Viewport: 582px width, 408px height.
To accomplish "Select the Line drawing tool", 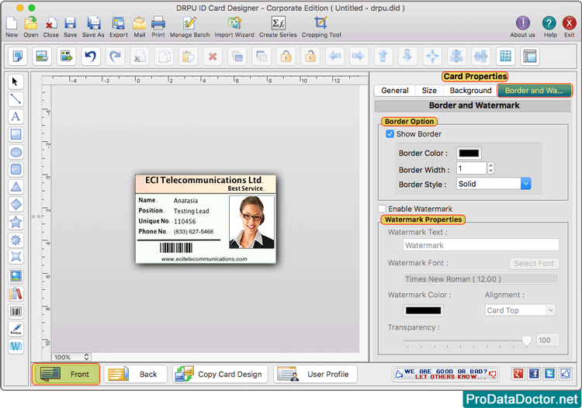I will (x=16, y=99).
